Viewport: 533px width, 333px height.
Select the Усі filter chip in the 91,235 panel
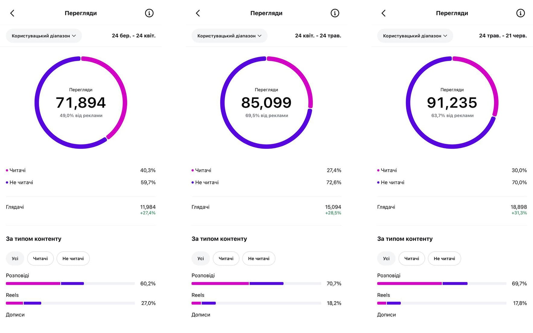pos(386,259)
